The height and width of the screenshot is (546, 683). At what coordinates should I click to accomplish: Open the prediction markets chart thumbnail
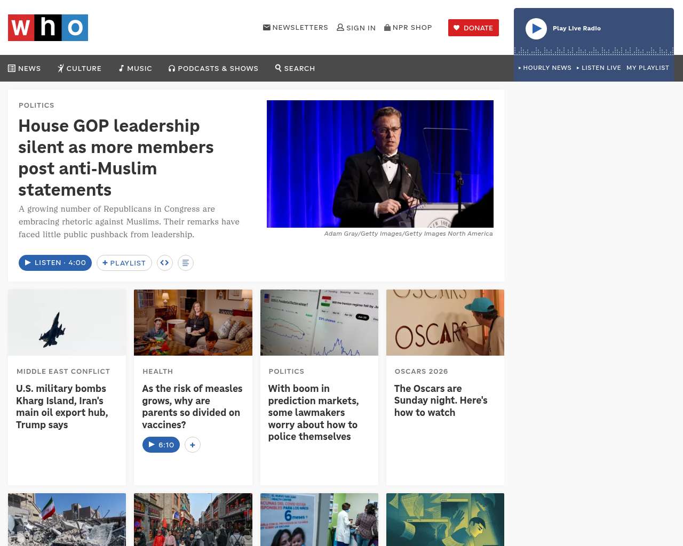click(319, 323)
